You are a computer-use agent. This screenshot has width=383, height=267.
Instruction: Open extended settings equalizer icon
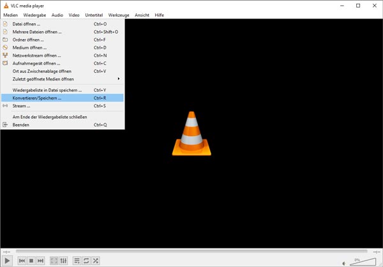63,261
